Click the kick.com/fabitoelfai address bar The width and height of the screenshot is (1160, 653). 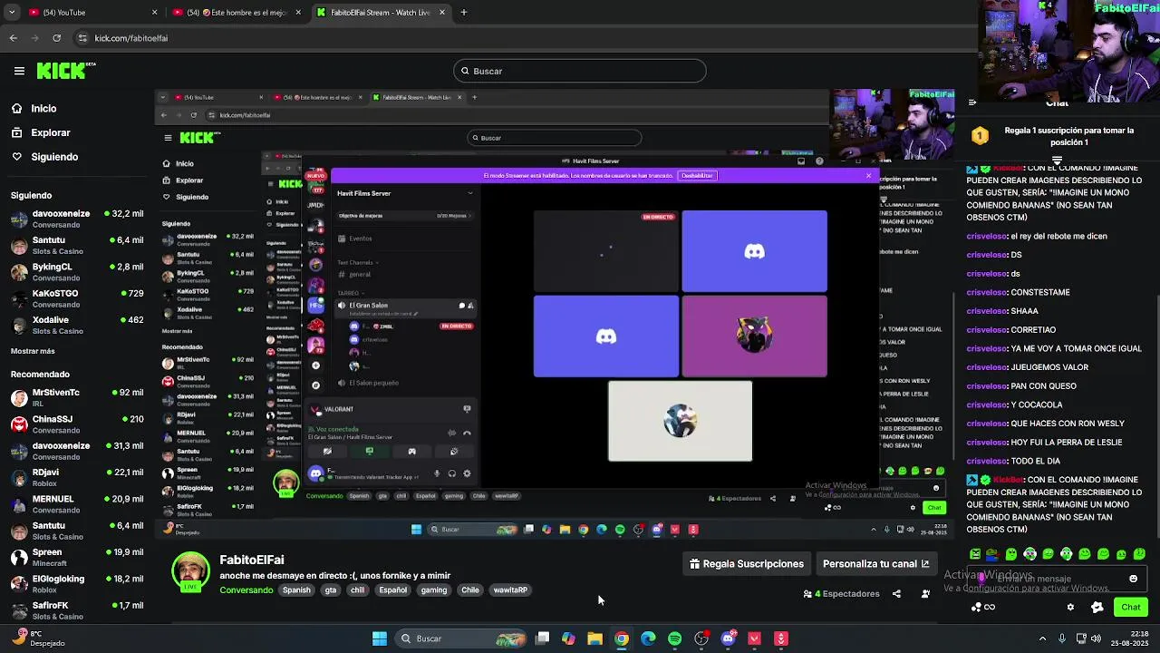[x=130, y=38]
